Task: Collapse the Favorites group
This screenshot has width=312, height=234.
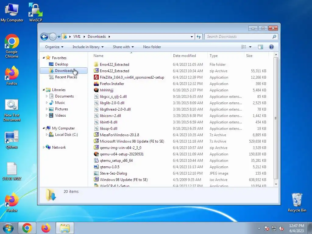Action: (x=44, y=58)
